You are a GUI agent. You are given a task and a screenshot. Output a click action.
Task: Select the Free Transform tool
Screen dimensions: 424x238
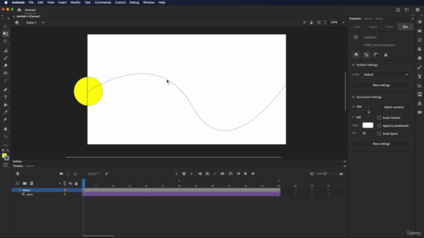[5, 34]
